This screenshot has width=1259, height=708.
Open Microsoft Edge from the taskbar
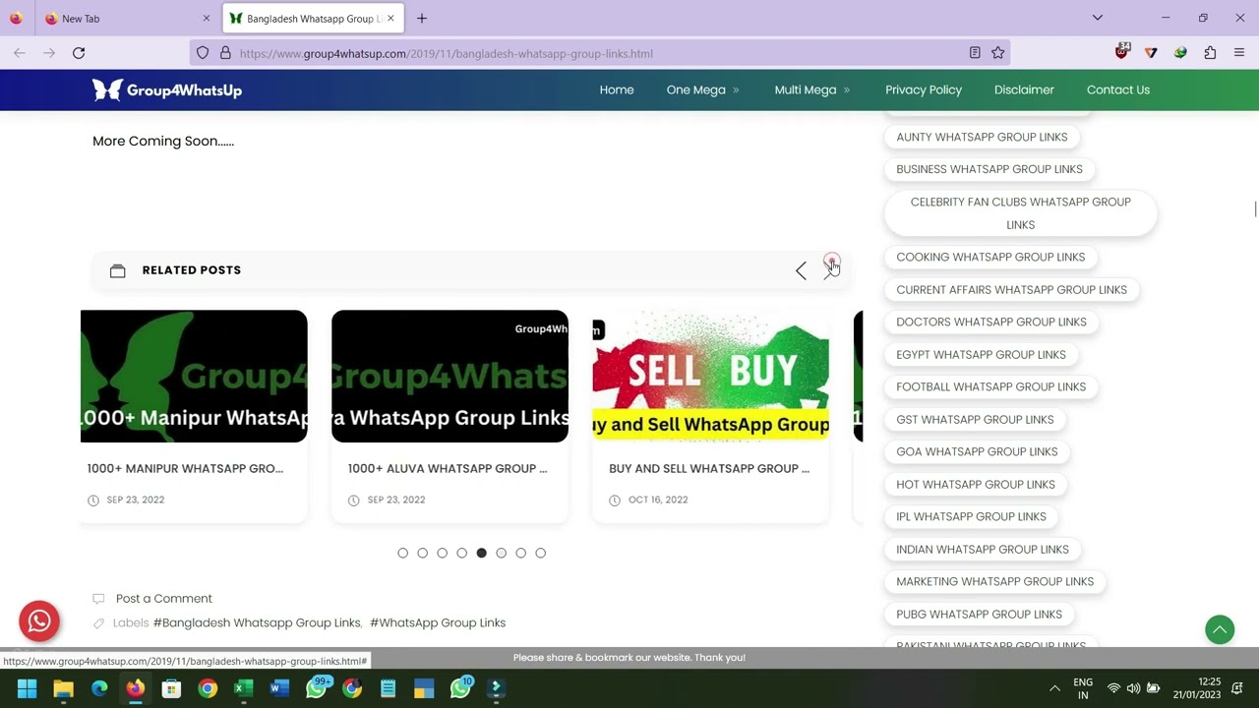point(99,688)
